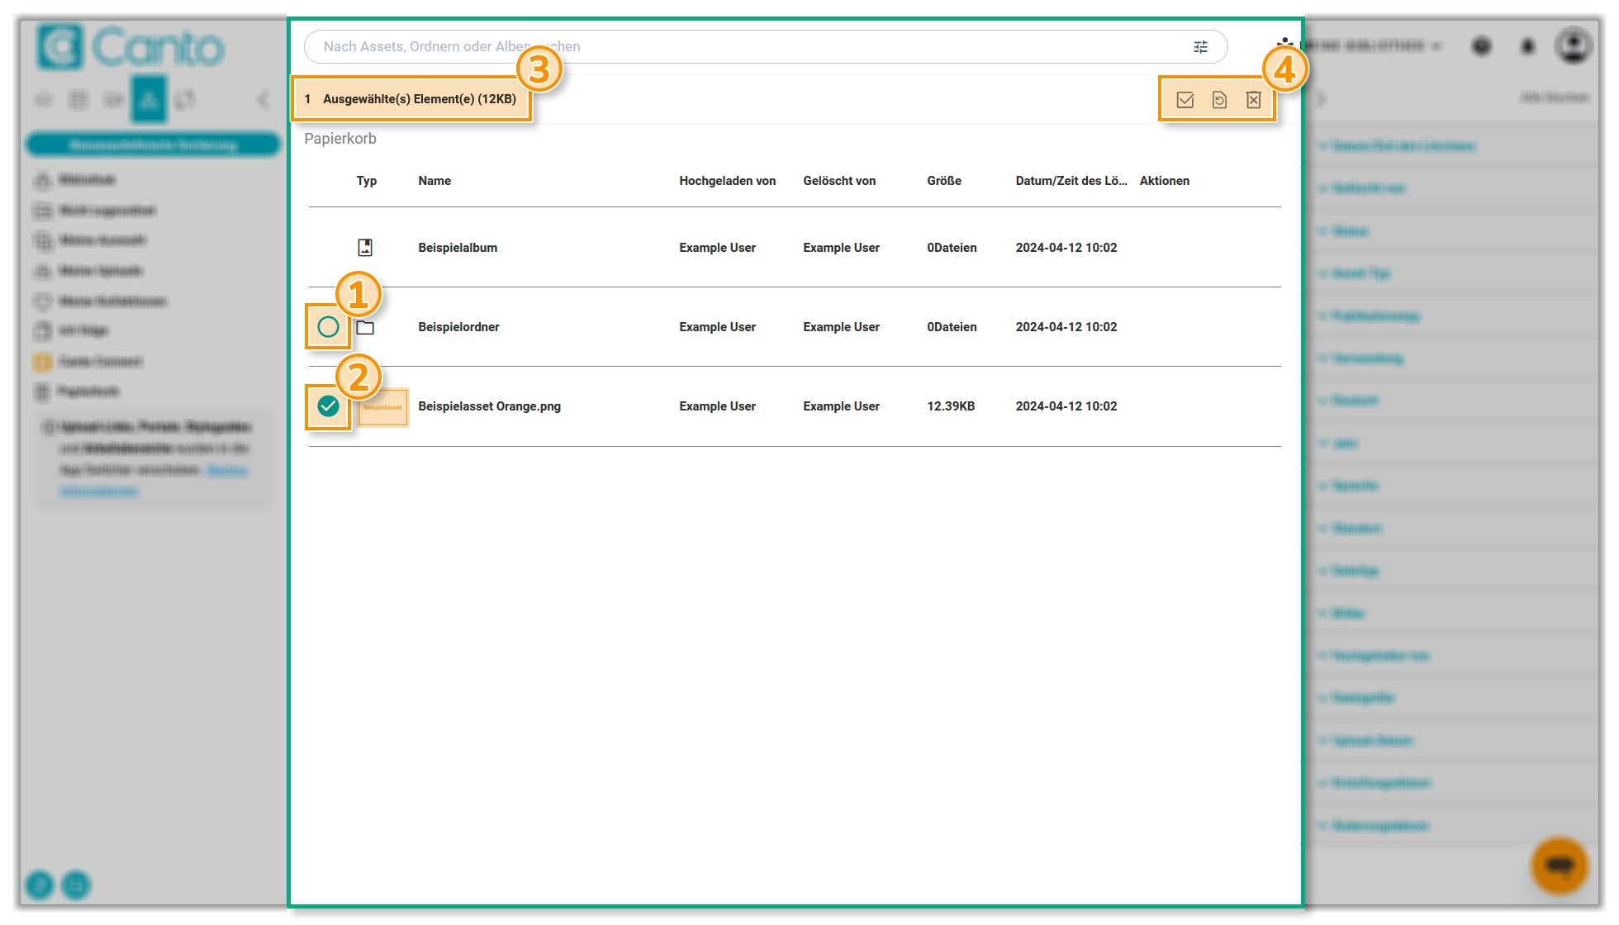Click the Beispielordner deletion date
The width and height of the screenshot is (1619, 925).
tap(1066, 327)
